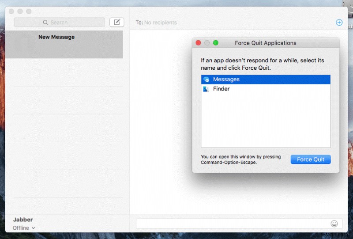
Task: Expand the Offline status dropdown
Action: point(24,228)
